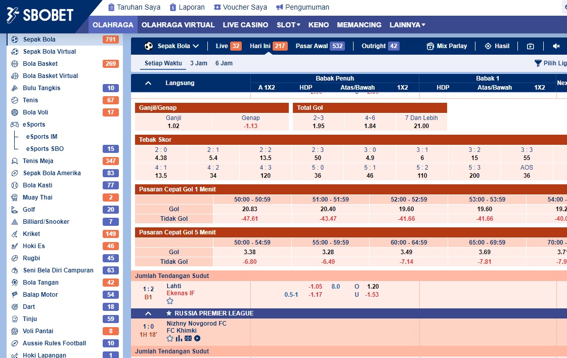Open Bulu Tangkis sport
Screen dimensions: 567x358
tap(65, 88)
